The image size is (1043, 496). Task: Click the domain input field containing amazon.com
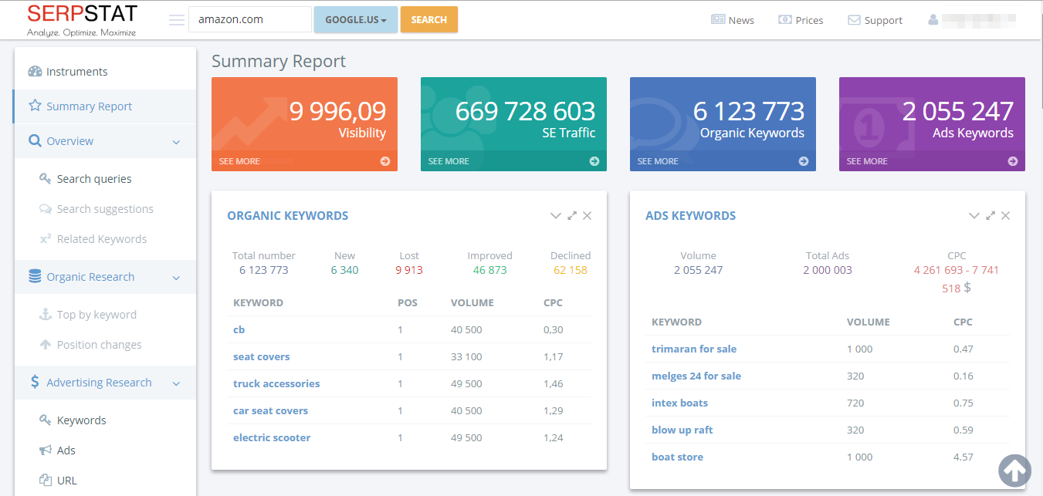249,20
